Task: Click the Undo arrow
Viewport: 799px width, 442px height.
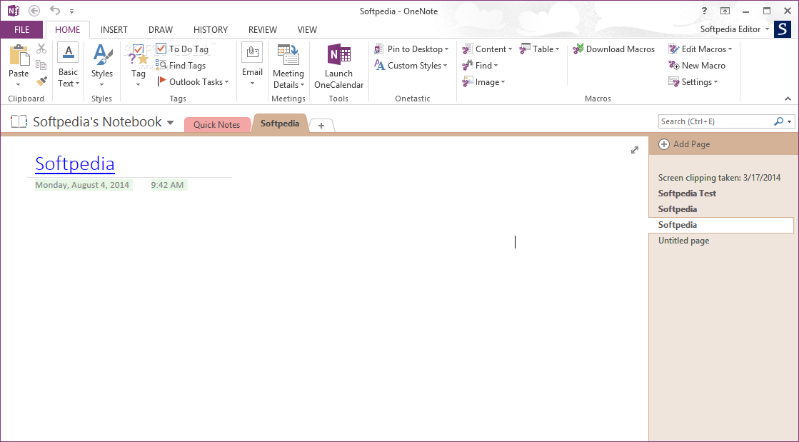Action: coord(54,10)
